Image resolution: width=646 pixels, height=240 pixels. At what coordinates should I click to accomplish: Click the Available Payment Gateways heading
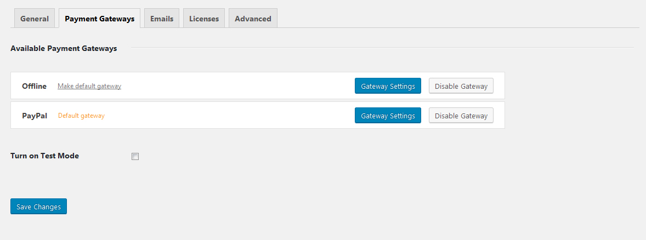click(x=64, y=48)
